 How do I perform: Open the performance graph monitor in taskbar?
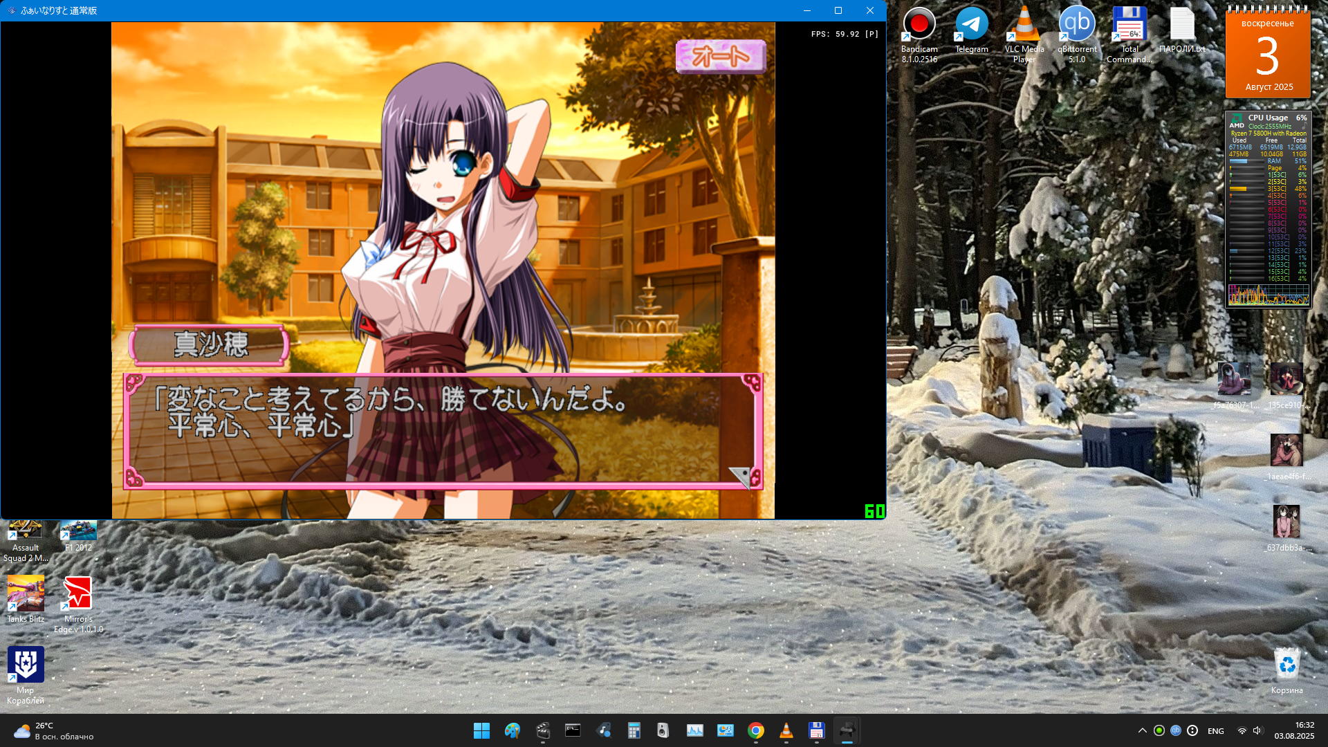[x=694, y=730]
